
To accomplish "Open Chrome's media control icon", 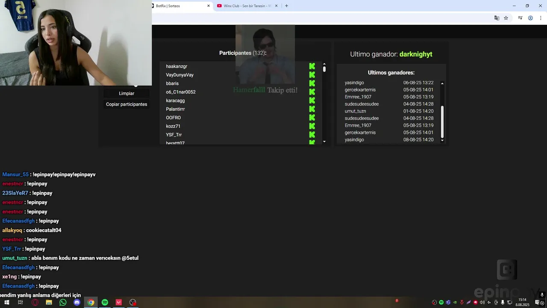I will (520, 18).
